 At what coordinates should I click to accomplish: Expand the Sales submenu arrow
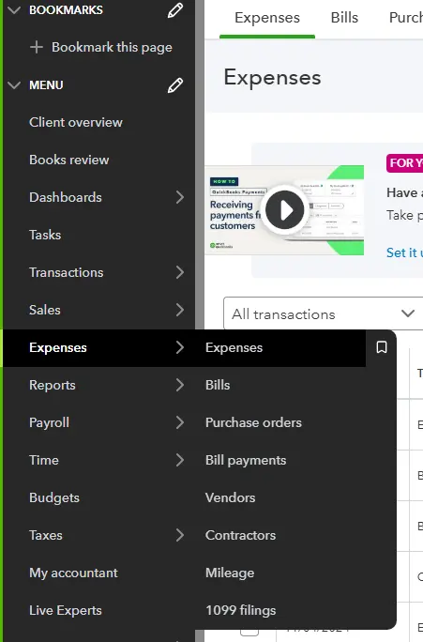coord(179,310)
